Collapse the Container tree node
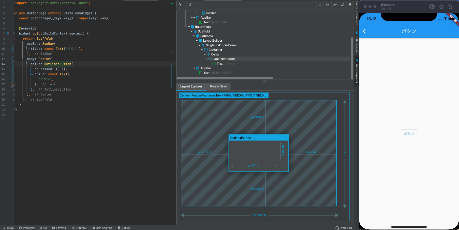The height and width of the screenshot is (230, 459). click(202, 50)
